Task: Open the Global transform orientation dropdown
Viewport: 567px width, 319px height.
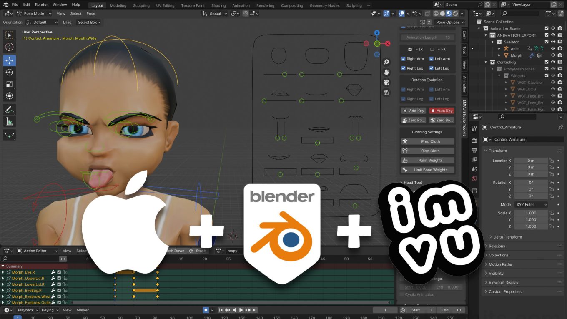Action: click(x=215, y=13)
